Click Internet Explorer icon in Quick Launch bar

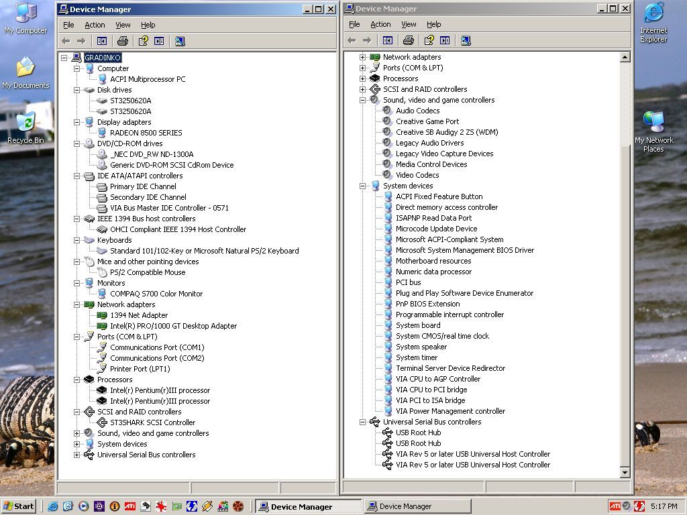pyautogui.click(x=53, y=506)
